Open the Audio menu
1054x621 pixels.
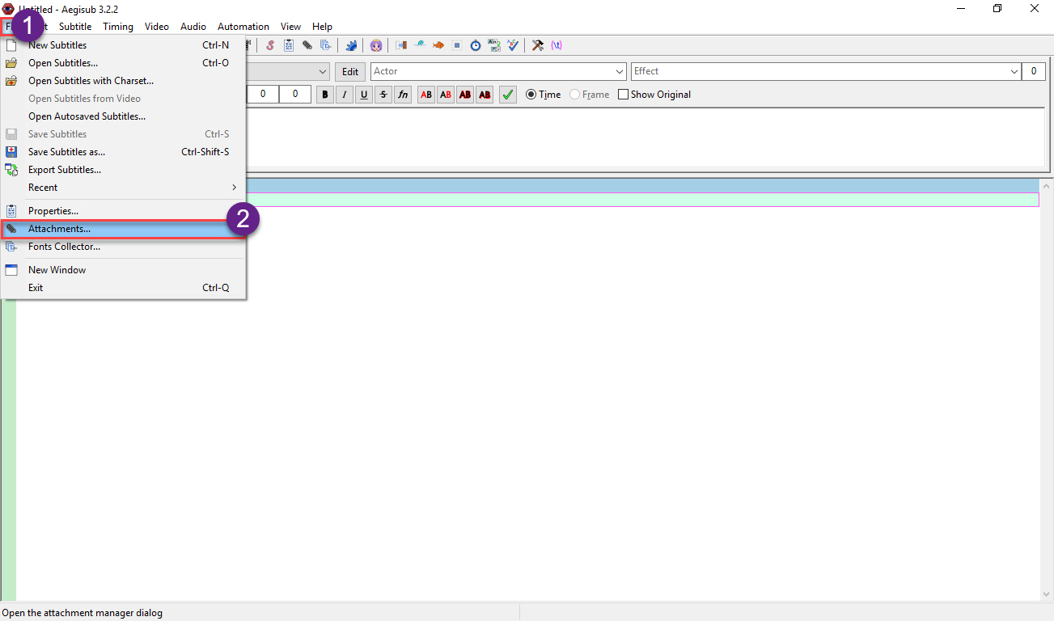click(193, 27)
